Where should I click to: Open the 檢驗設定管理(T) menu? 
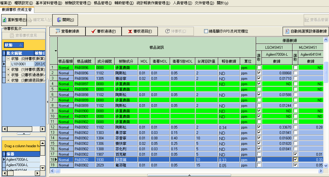coord(78,3)
